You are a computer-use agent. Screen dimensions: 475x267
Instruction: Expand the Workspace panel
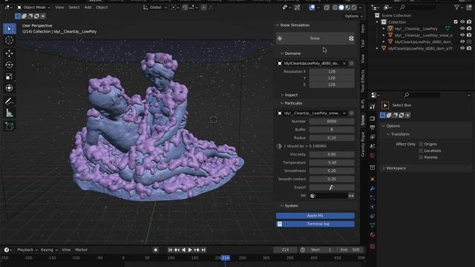[x=384, y=168]
